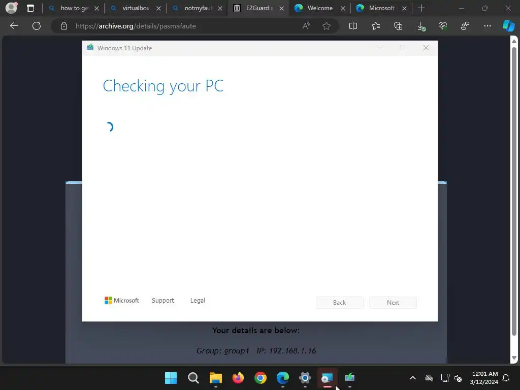Screen dimensions: 520x390
Task: Open the tab actions menu icon
Action: (x=30, y=8)
